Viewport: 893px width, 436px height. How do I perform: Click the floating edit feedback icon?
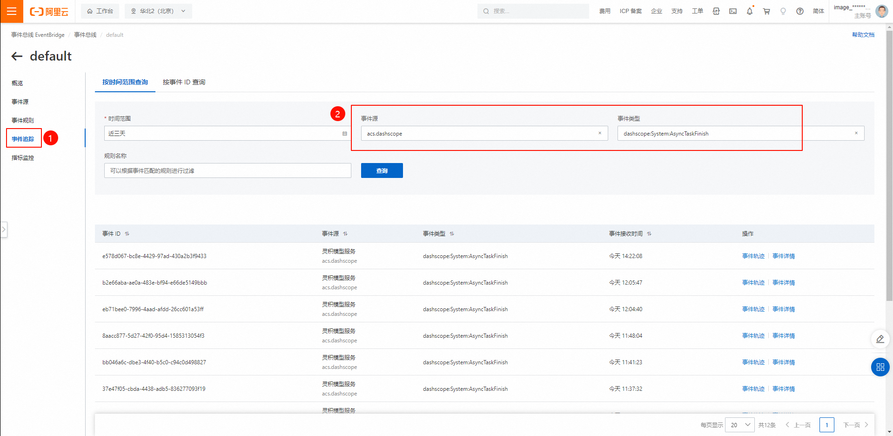880,339
